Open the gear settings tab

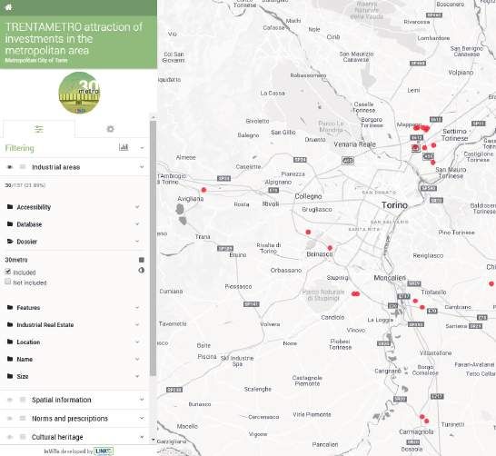point(110,129)
